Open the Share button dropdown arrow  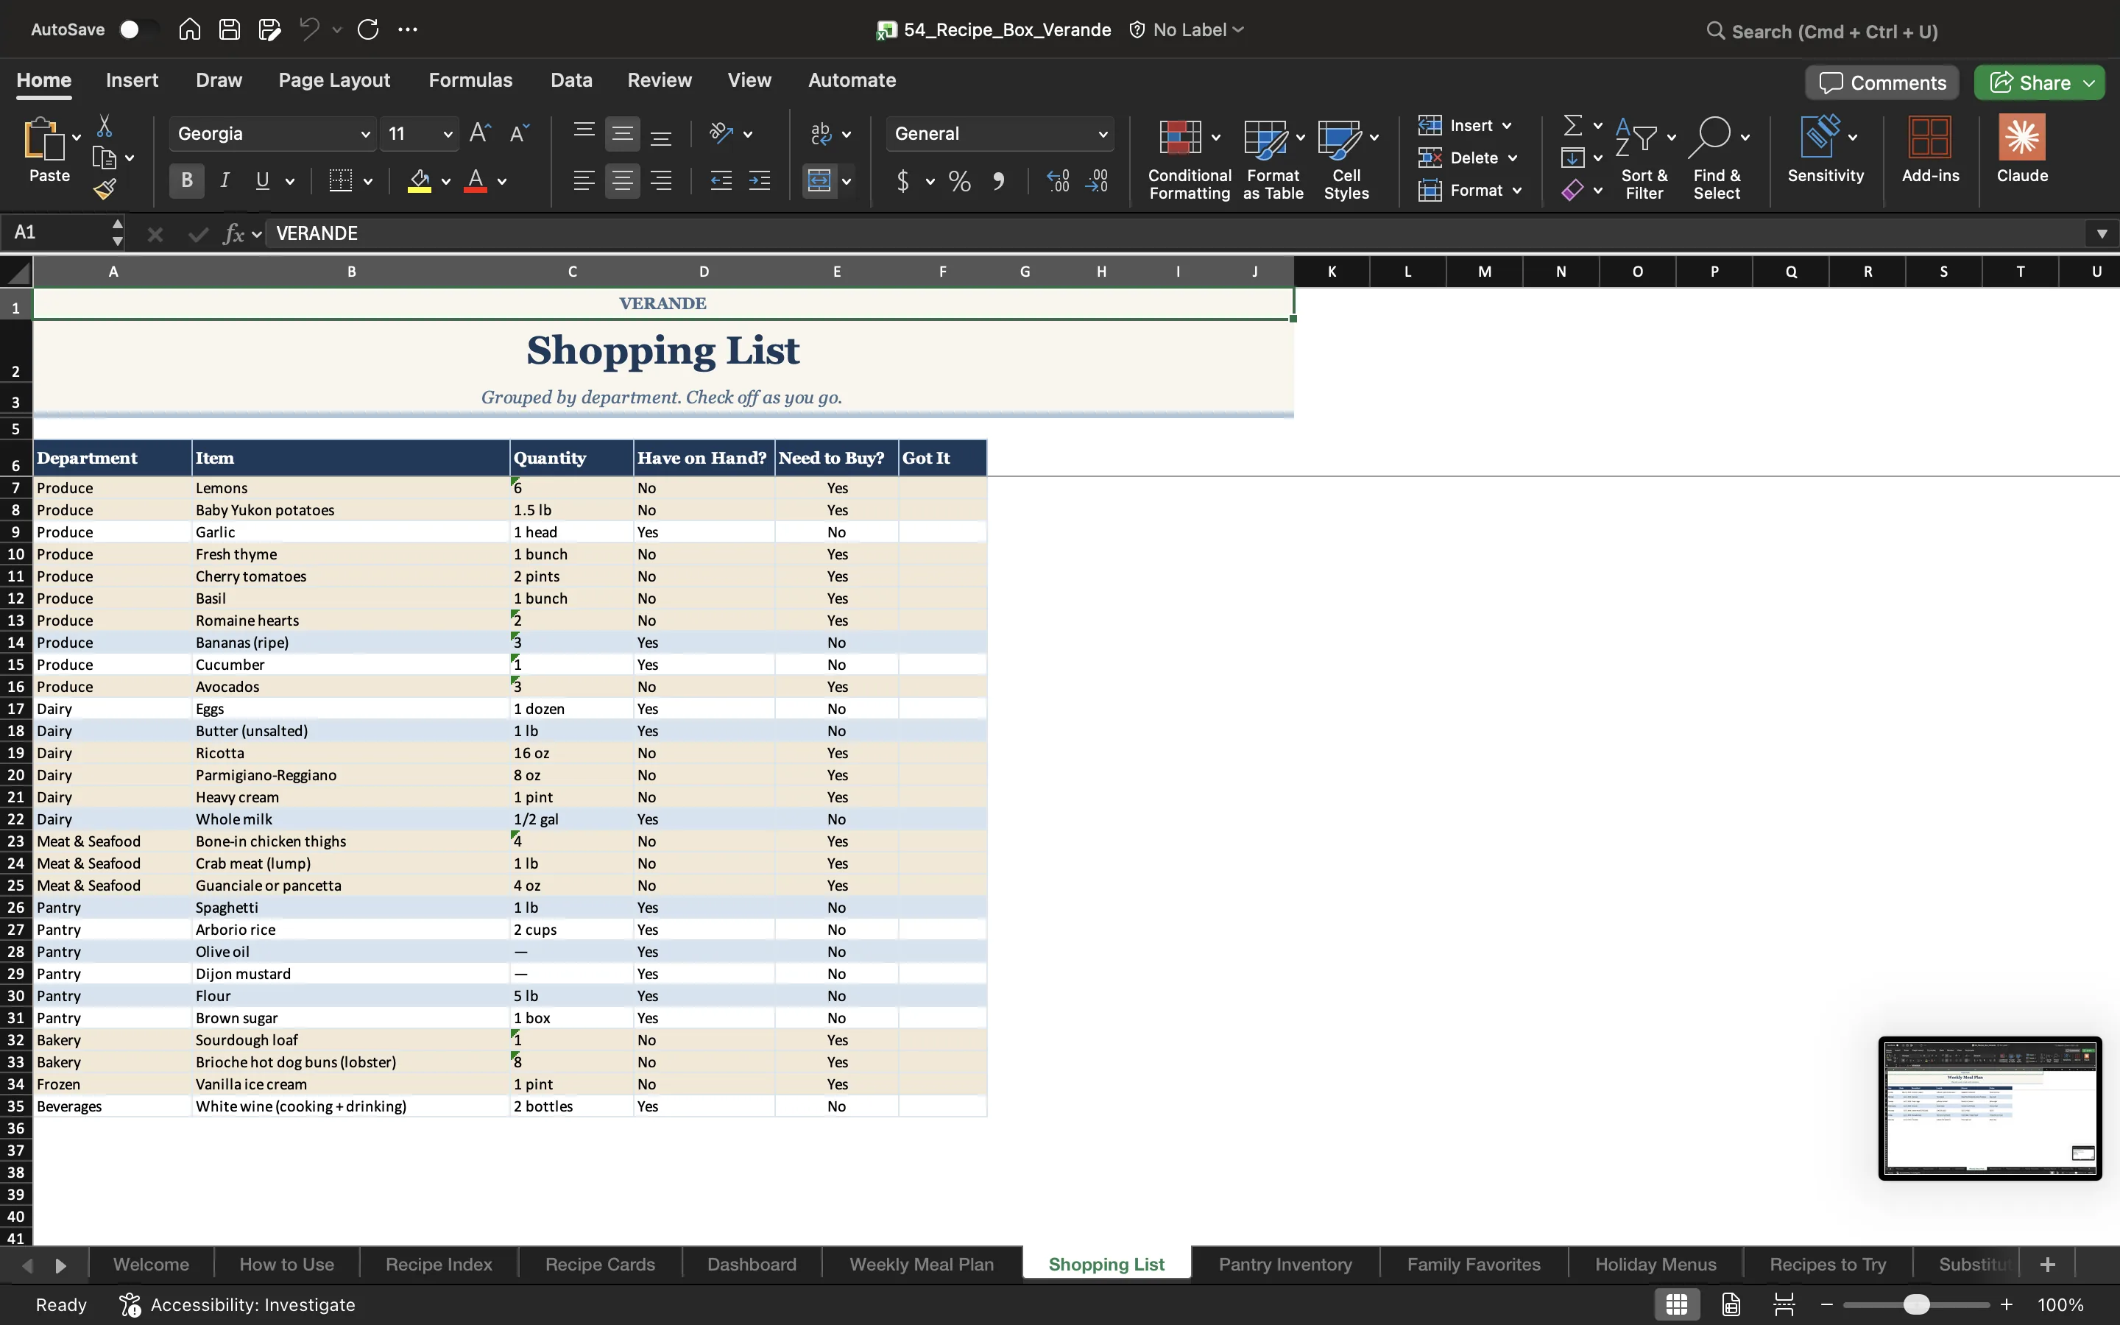tap(2089, 83)
